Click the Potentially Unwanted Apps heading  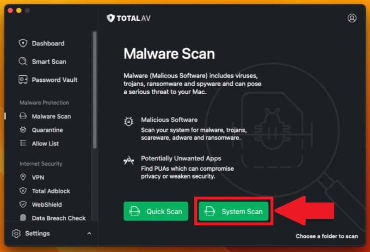181,158
